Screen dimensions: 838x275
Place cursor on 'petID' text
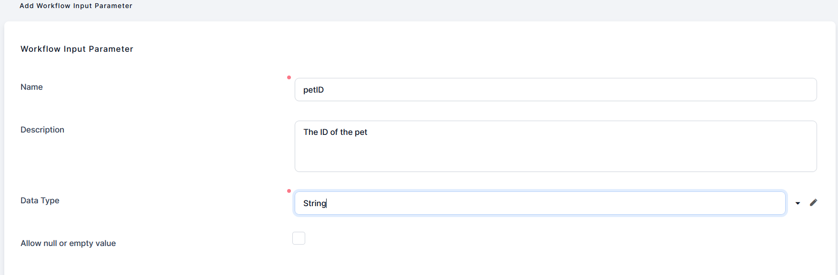tap(313, 90)
